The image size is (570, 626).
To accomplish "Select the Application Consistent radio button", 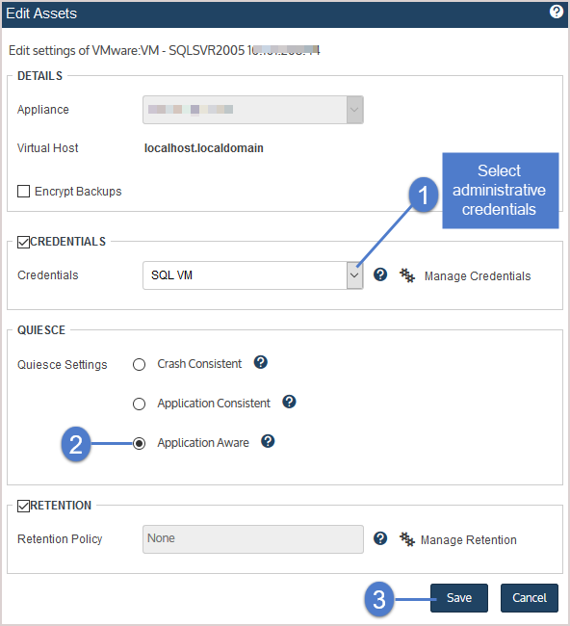I will pyautogui.click(x=139, y=404).
